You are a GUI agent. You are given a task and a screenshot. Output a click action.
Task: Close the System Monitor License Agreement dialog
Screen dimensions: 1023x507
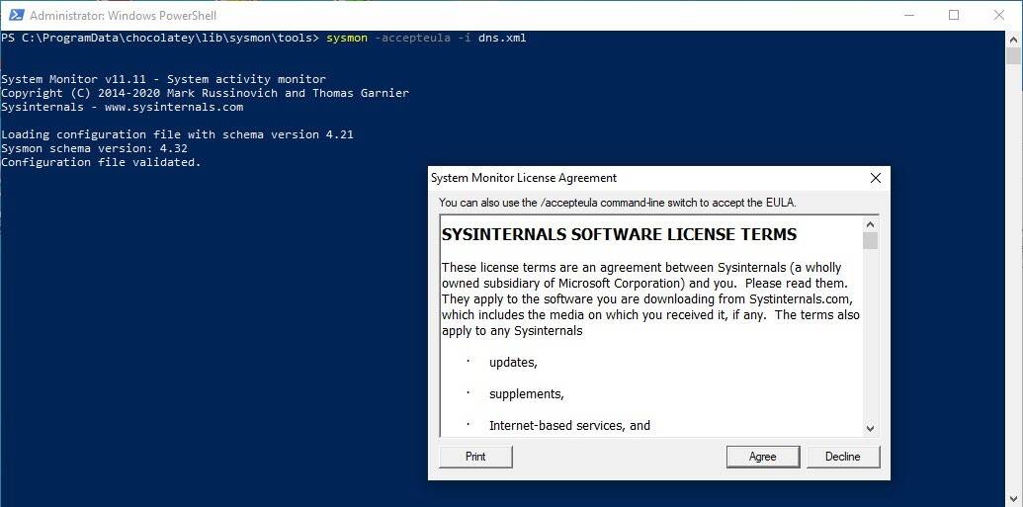(875, 178)
